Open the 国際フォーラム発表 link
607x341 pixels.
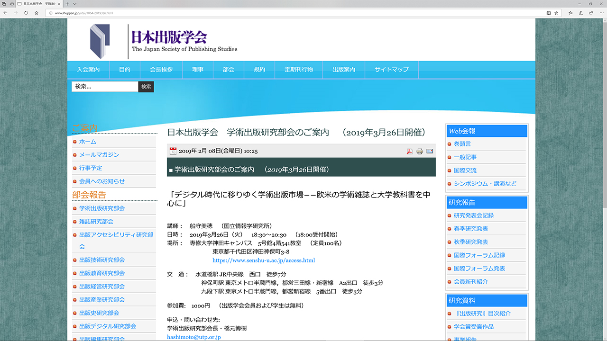479,269
